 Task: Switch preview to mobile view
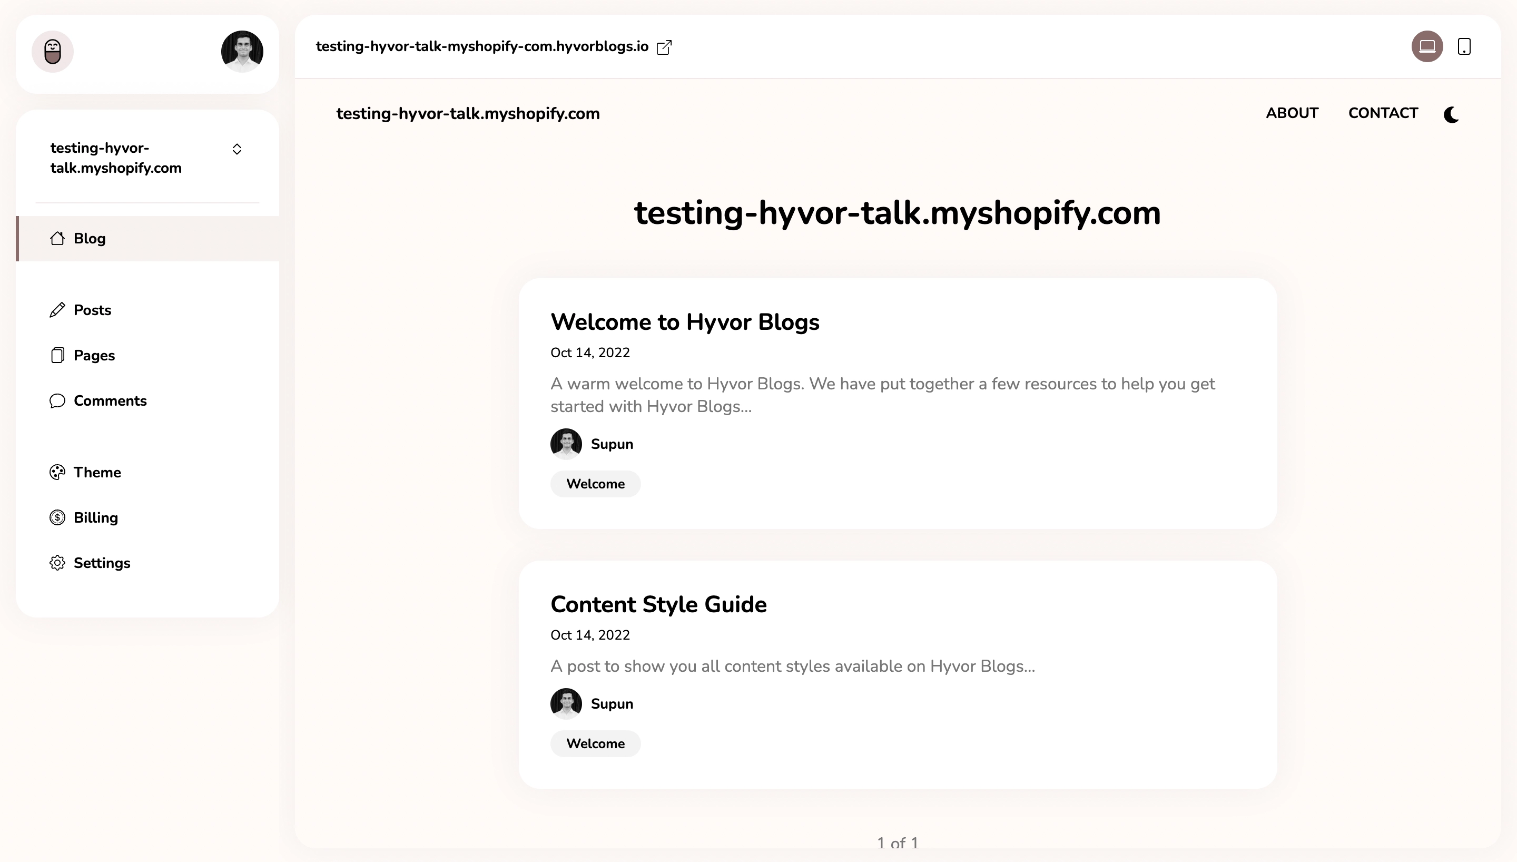tap(1464, 46)
